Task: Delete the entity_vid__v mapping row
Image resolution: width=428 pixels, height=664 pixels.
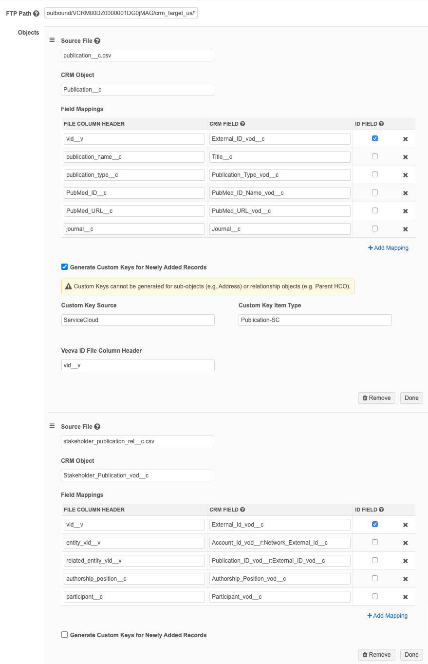Action: point(405,543)
